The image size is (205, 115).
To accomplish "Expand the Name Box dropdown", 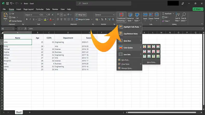I will click(13, 29).
